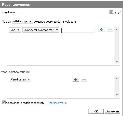The image size is (123, 116).
Task: Uncheck Geen andere regels toepassen
Action: point(4,102)
